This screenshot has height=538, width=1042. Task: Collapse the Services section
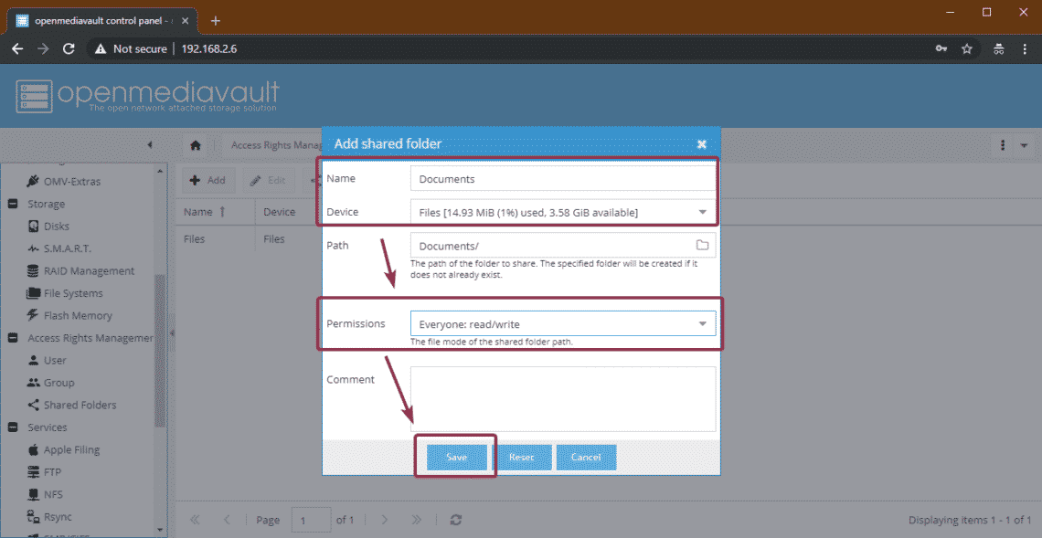(13, 427)
